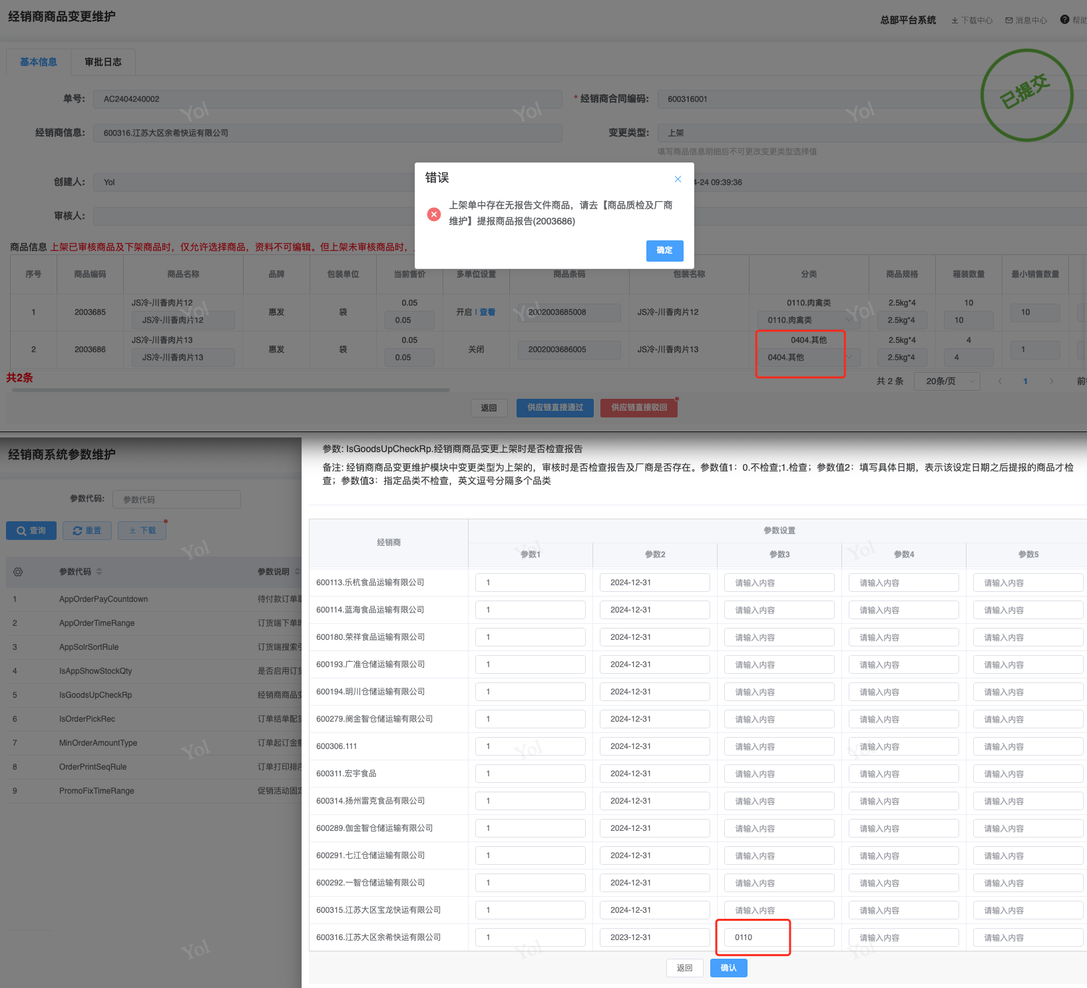The height and width of the screenshot is (988, 1087).
Task: Close the 错误 dialog with the X icon
Action: point(678,179)
